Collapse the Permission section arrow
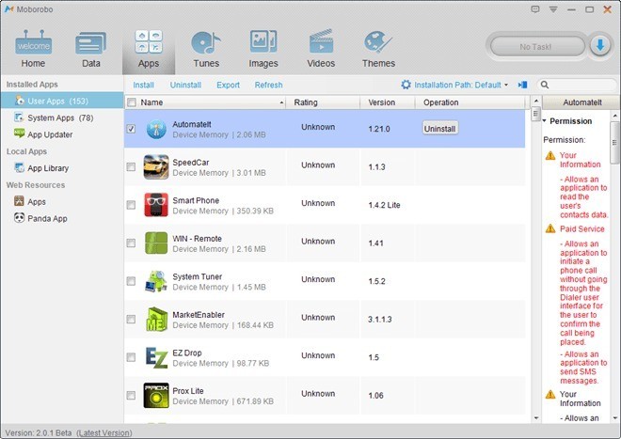This screenshot has width=621, height=439. coord(544,120)
